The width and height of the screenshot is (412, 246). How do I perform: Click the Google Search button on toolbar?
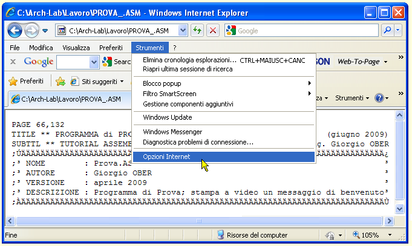(x=116, y=62)
